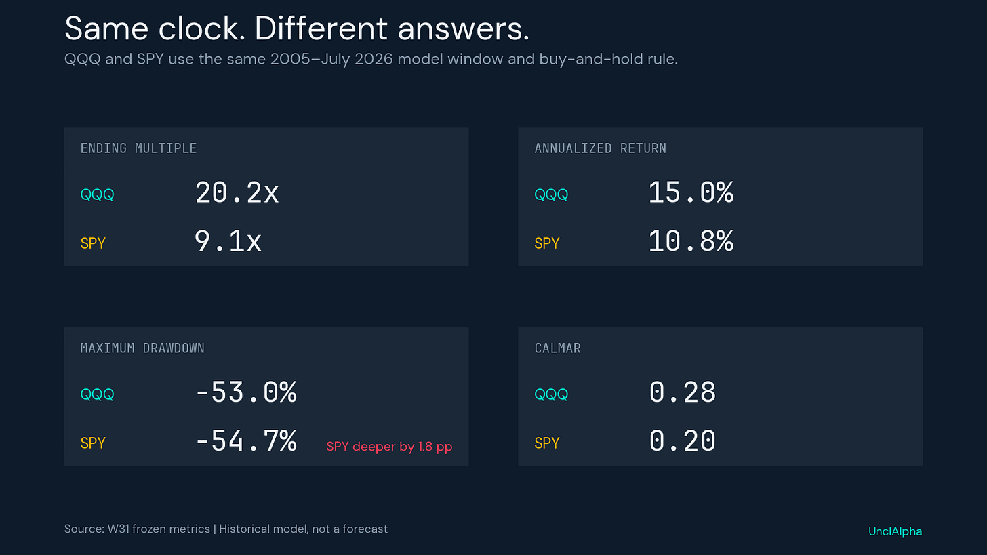Click the 0.28 QQQ Calmar value
The image size is (987, 555).
click(683, 393)
